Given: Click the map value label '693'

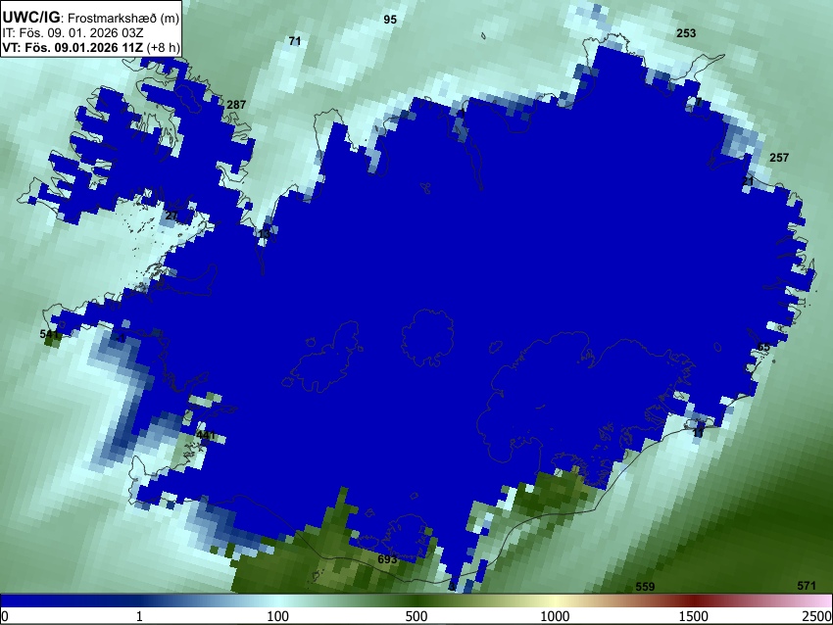Looking at the screenshot, I should (x=387, y=559).
